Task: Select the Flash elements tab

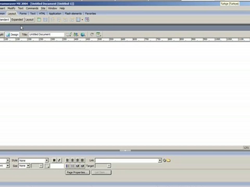Action: 73,14
